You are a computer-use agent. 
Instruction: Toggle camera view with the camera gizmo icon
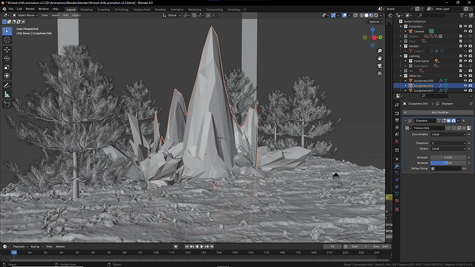380,66
